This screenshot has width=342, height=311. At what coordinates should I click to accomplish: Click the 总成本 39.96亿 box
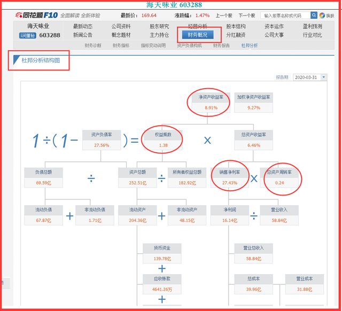tap(254, 284)
